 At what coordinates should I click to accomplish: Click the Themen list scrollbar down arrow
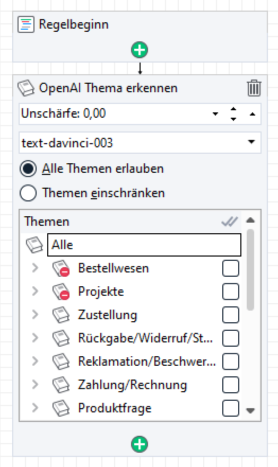coord(250,411)
